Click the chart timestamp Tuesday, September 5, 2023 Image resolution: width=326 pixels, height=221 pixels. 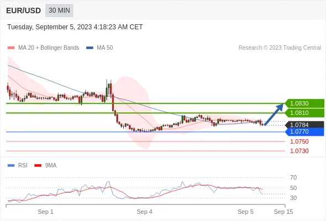tap(75, 27)
